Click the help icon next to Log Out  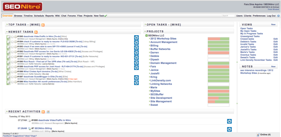(x=278, y=16)
